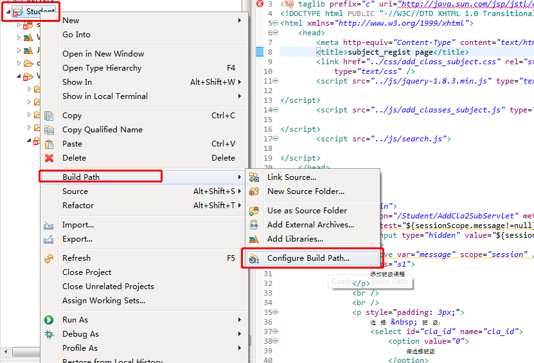The image size is (534, 363).
Task: Collapse the option fold on line 38
Action: click(275, 341)
